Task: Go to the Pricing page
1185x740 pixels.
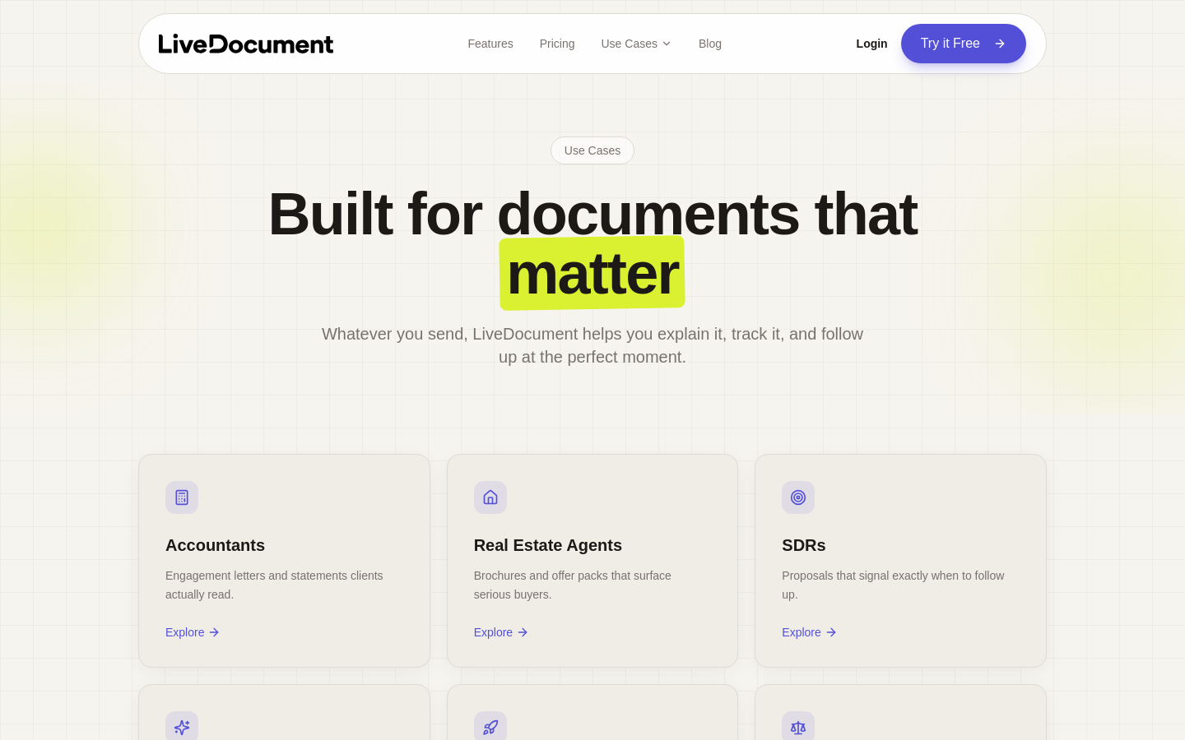Action: pyautogui.click(x=557, y=44)
